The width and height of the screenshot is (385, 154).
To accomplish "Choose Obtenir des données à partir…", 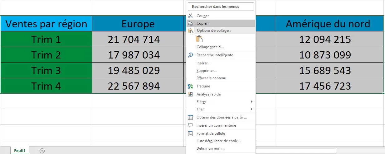I will click(x=221, y=117).
